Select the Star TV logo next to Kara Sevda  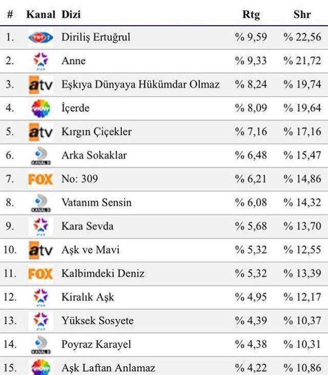(40, 226)
